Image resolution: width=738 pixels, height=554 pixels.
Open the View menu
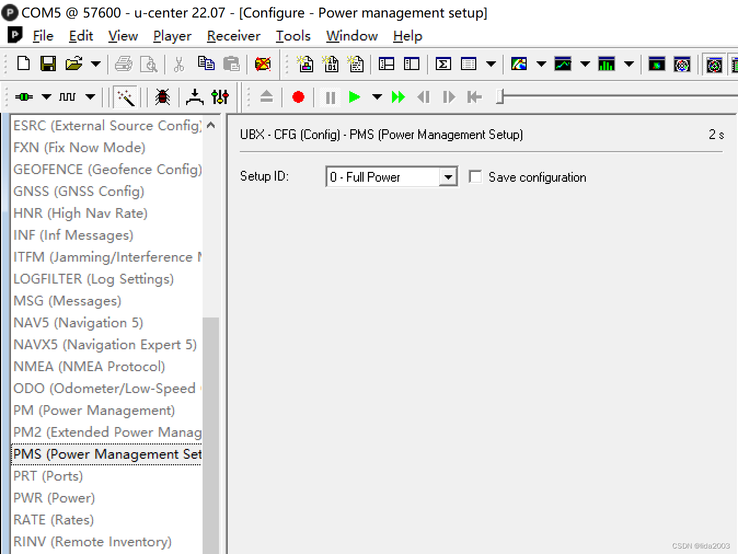pyautogui.click(x=123, y=36)
